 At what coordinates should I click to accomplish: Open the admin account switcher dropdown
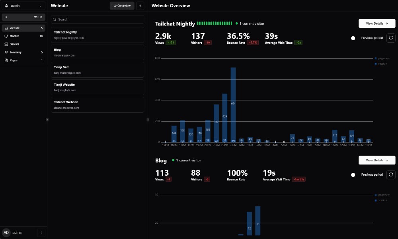[23, 6]
